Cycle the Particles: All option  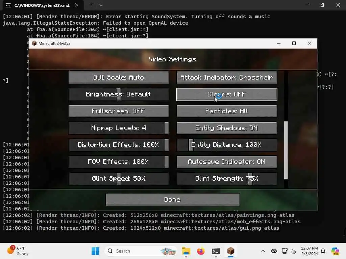click(227, 111)
